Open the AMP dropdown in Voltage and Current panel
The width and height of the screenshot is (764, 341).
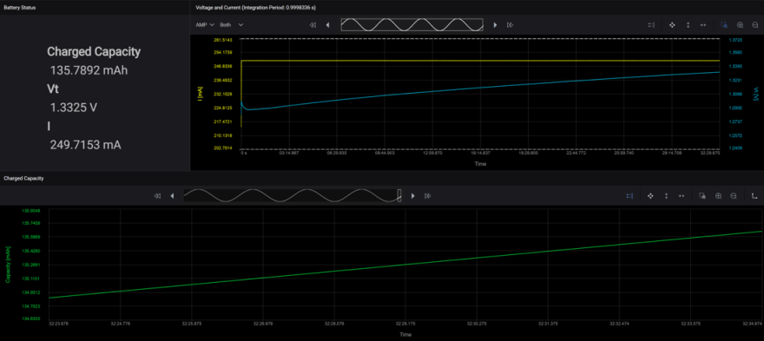point(205,25)
